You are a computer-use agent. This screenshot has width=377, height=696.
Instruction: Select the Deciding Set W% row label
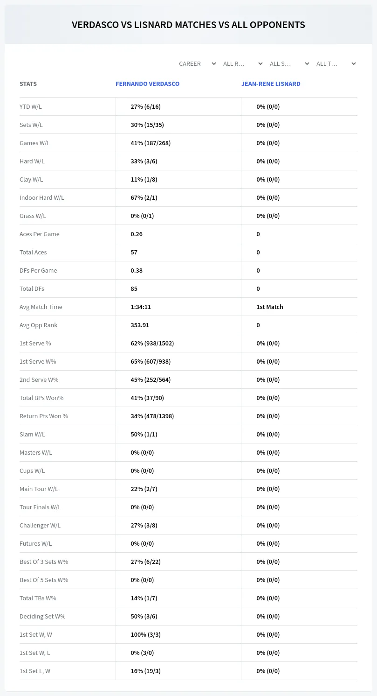click(x=42, y=616)
